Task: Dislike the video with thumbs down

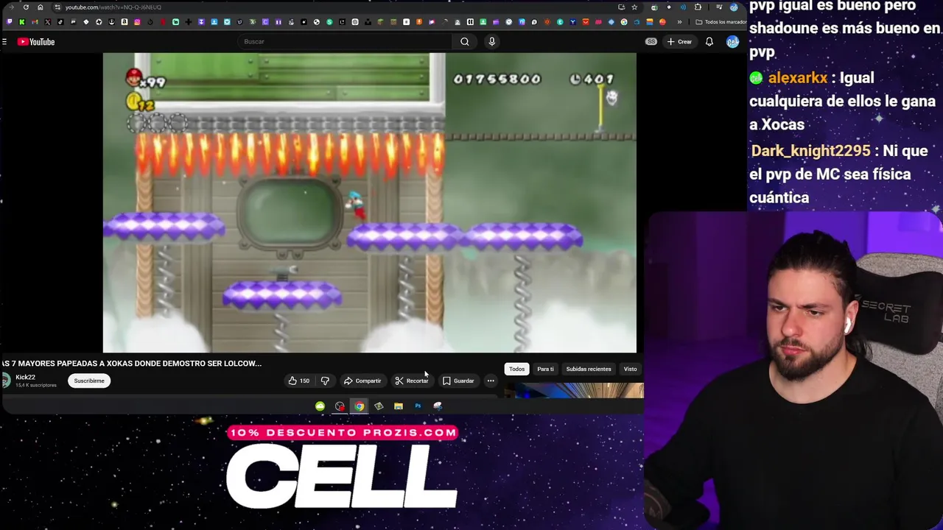Action: point(325,381)
